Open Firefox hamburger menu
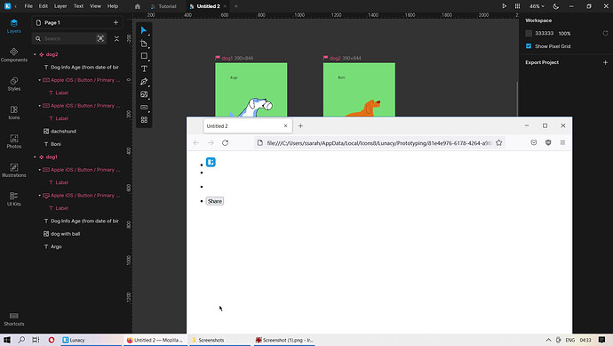This screenshot has width=613, height=346. [x=562, y=143]
